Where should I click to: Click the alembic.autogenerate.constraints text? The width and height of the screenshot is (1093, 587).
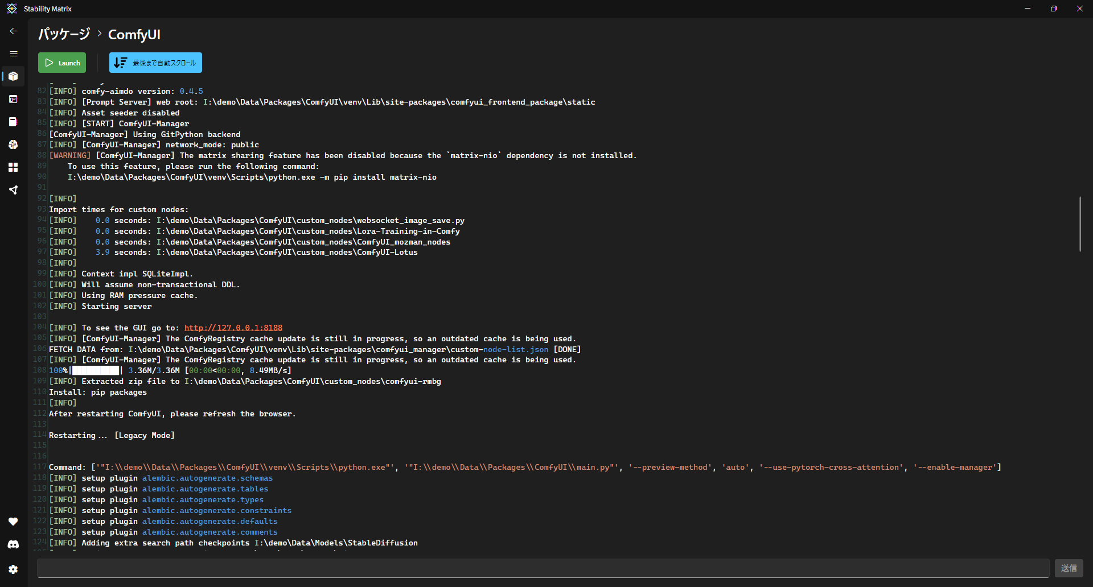(x=217, y=510)
